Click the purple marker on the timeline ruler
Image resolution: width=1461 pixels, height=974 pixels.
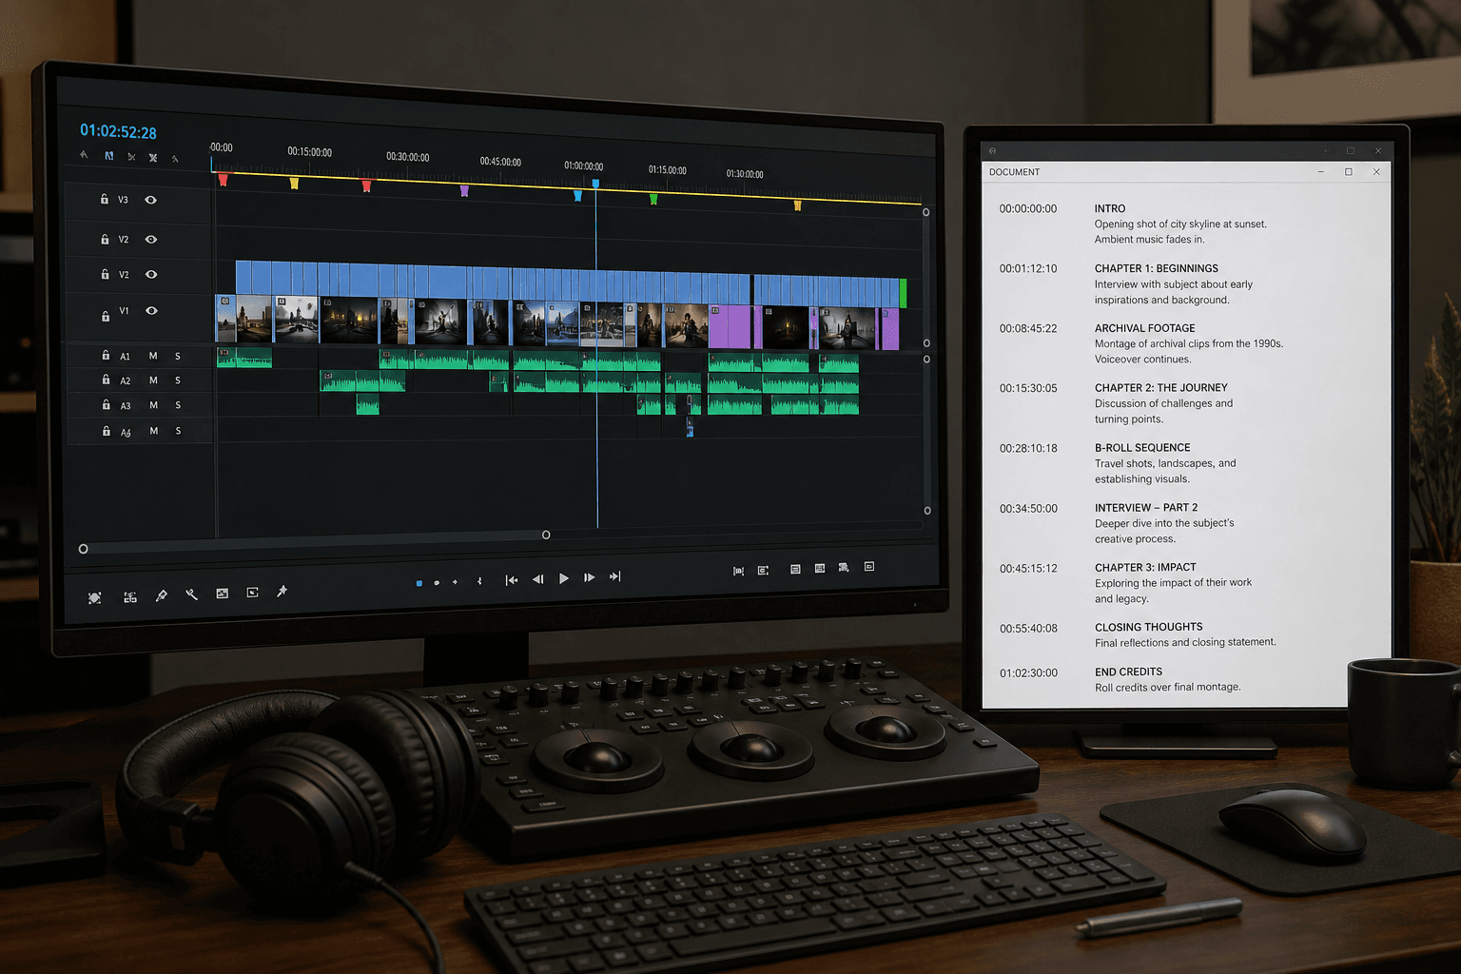464,190
